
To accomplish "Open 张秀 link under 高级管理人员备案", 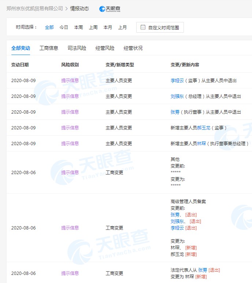I will [175, 215].
